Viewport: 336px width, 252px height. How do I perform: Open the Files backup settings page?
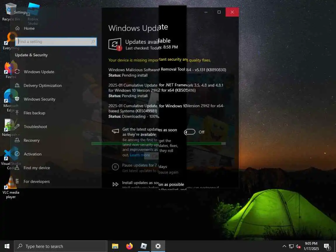(x=30, y=113)
